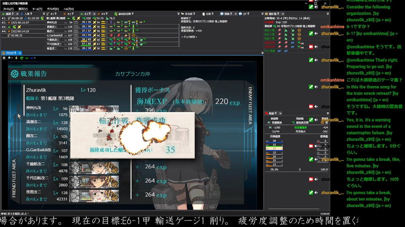The image size is (405, 227).
Task: Toggle speaker beside 'I'm gonna take a break, like'
Action: 316,159
